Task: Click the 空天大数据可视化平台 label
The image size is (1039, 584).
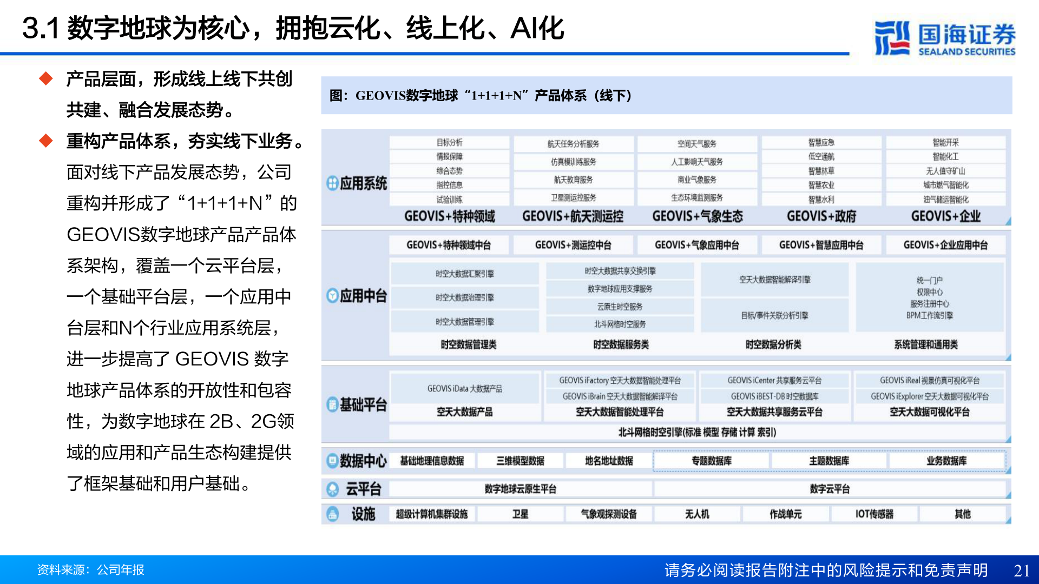Action: 930,412
